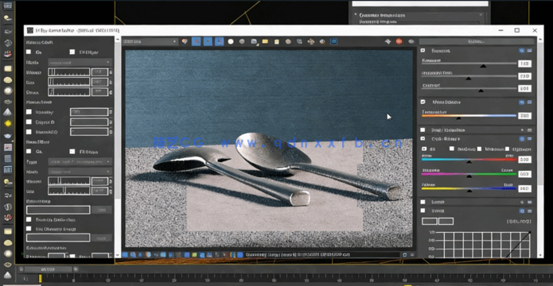Expand the collapsed section arrow above color balance

click(x=522, y=130)
